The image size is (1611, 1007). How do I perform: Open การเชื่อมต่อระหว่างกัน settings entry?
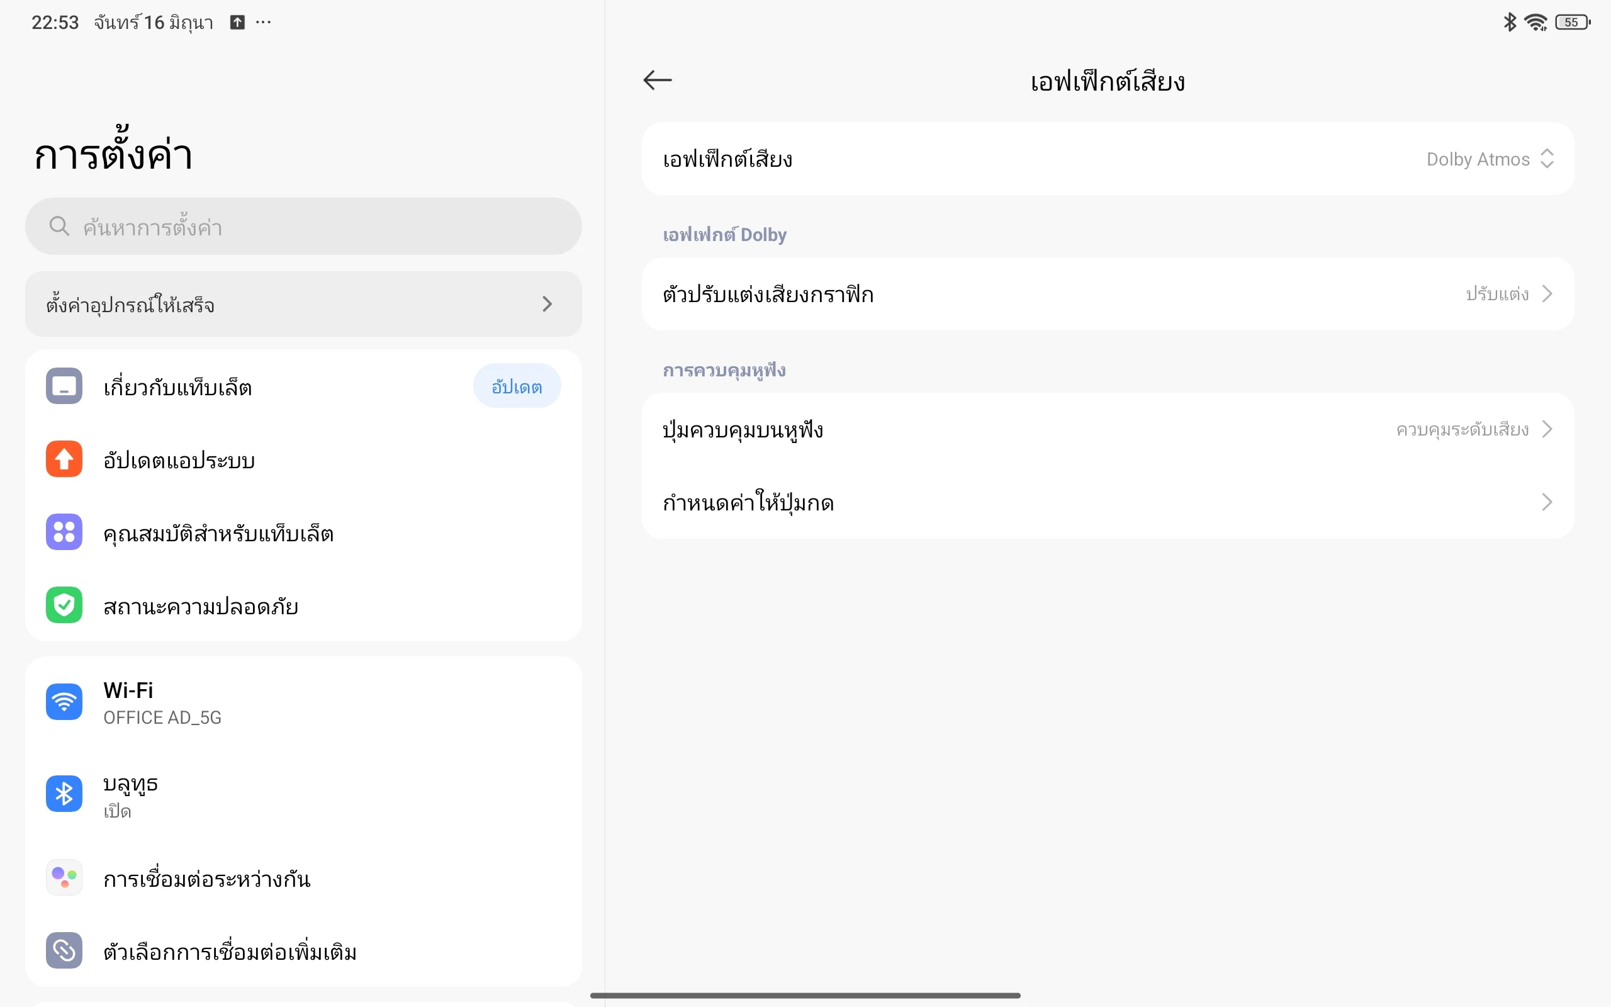(303, 878)
